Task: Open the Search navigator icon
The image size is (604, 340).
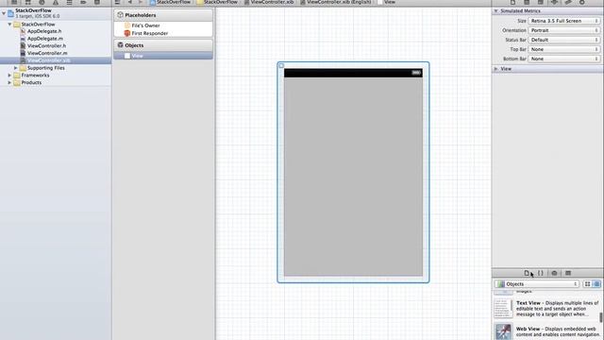Action: [x=42, y=2]
